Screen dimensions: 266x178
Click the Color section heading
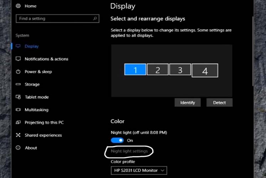point(117,121)
